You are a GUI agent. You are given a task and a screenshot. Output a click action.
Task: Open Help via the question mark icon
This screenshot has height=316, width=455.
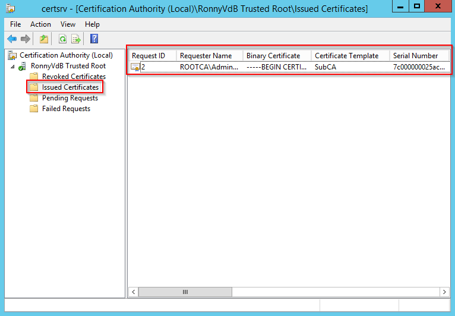point(94,39)
